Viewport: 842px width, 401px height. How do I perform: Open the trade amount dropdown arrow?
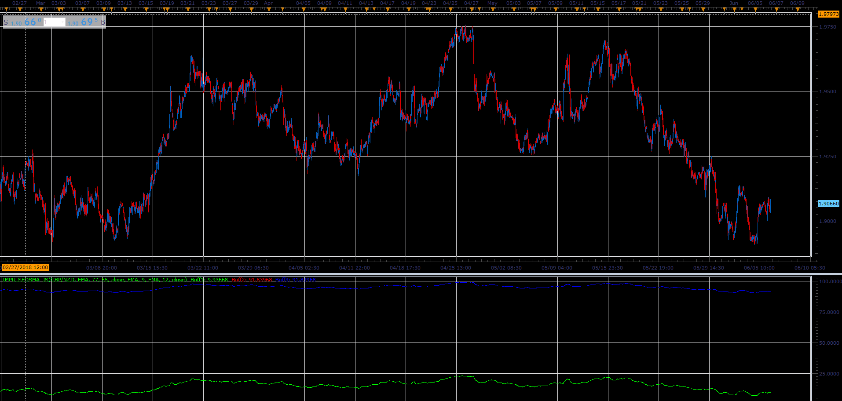tap(62, 22)
